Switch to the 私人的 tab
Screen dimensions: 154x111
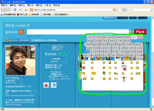click(133, 17)
